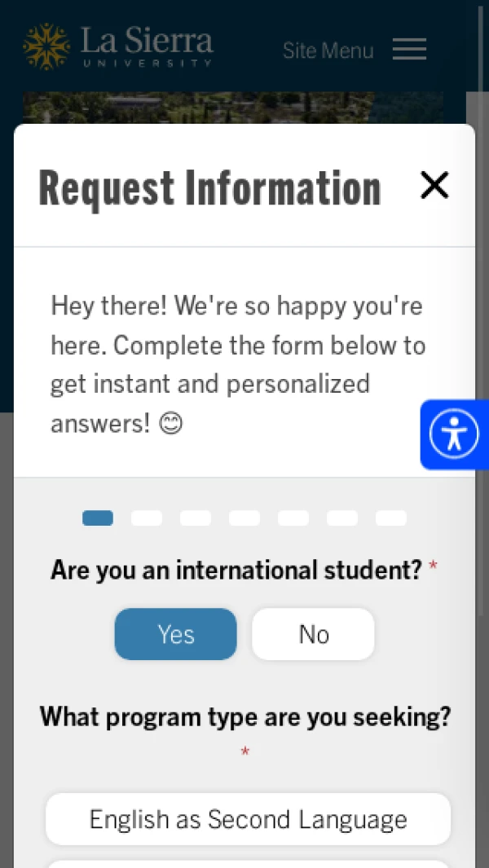
Task: Click the smiley emoji in the greeting
Action: [170, 423]
